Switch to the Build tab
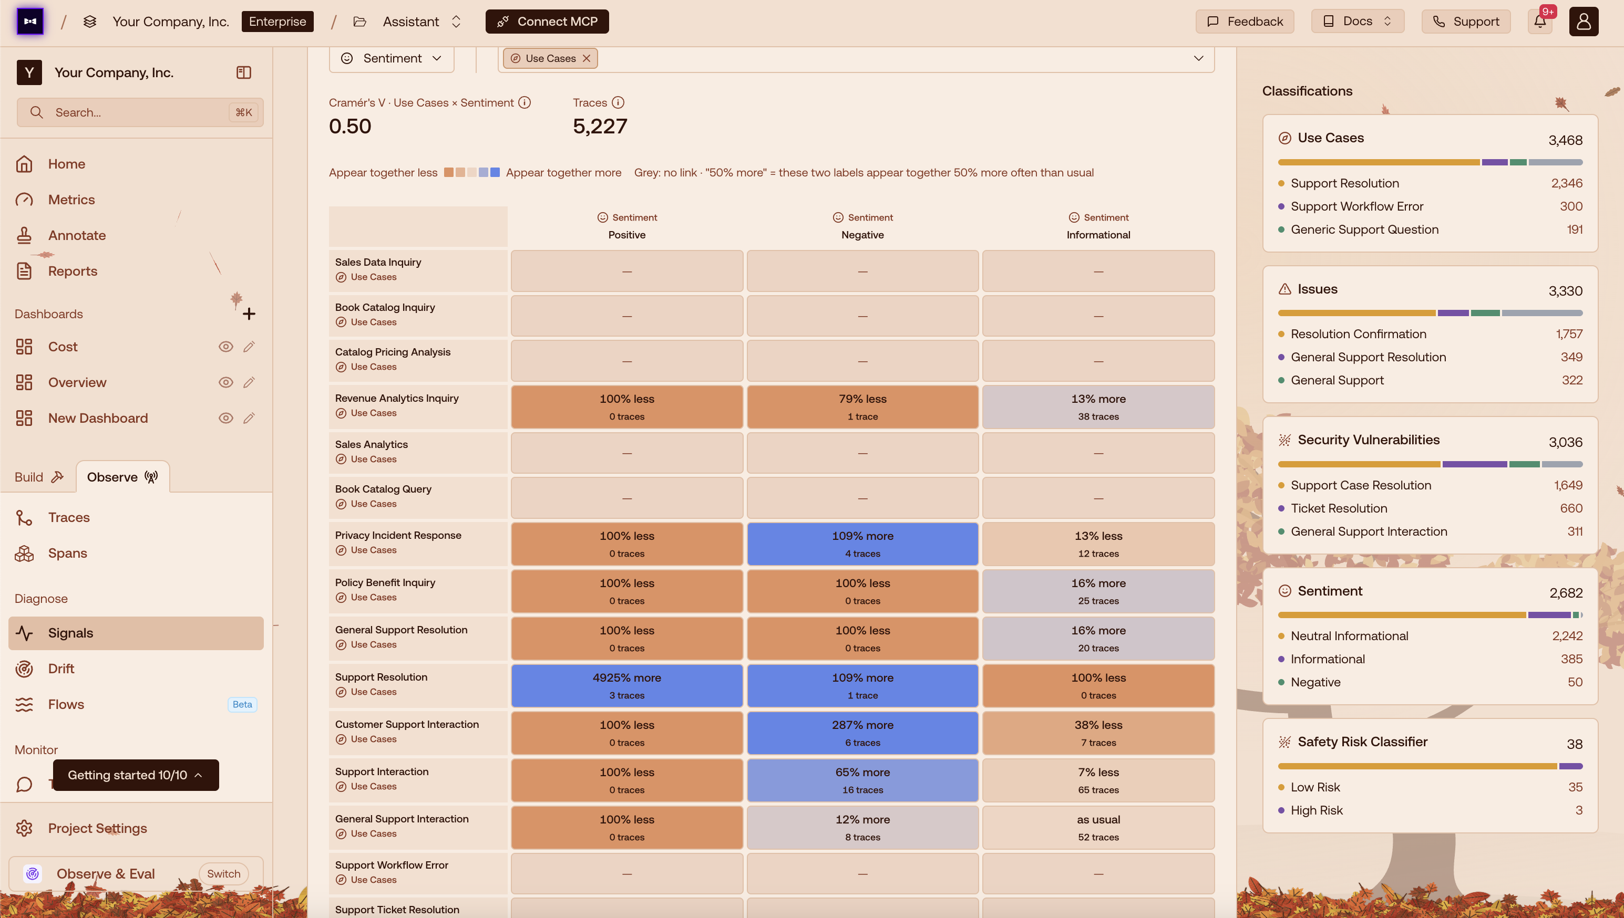The image size is (1624, 918). coord(39,477)
